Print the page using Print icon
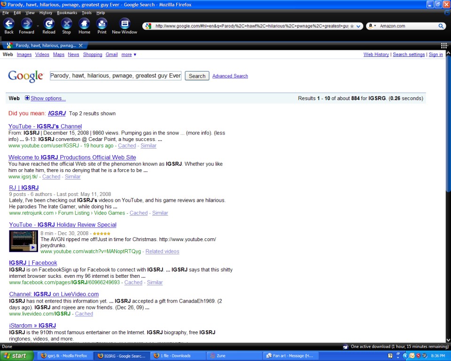This screenshot has width=451, height=361. [x=102, y=24]
